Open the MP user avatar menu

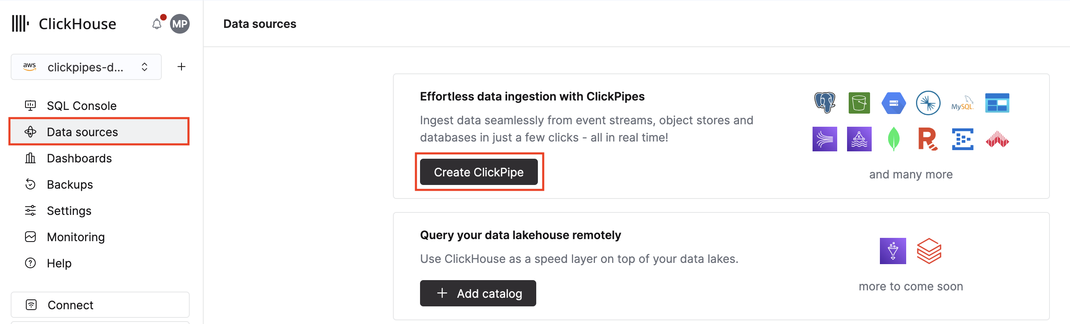(x=180, y=24)
